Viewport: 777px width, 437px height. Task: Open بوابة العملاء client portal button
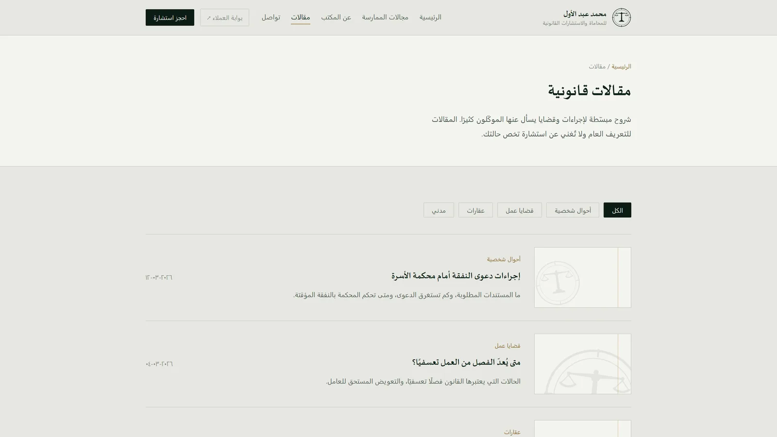[x=224, y=17]
